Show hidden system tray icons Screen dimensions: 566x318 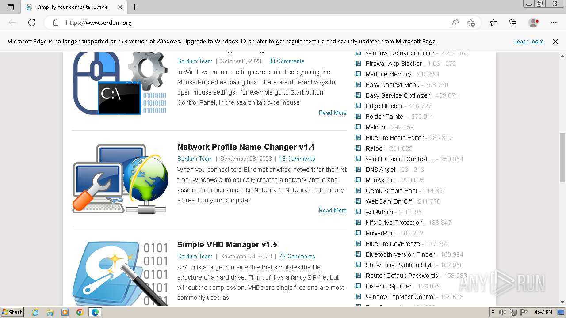(x=493, y=312)
